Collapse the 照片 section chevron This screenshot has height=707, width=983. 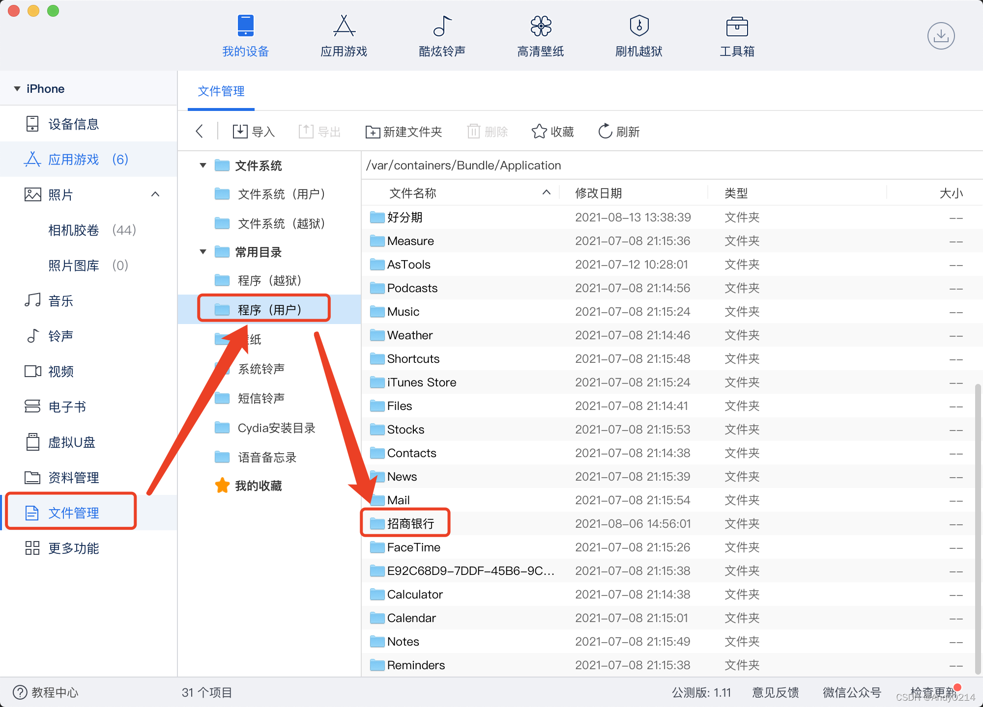tap(155, 194)
